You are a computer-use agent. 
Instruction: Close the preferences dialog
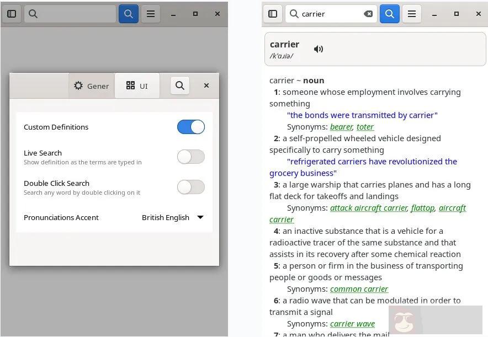click(x=206, y=85)
